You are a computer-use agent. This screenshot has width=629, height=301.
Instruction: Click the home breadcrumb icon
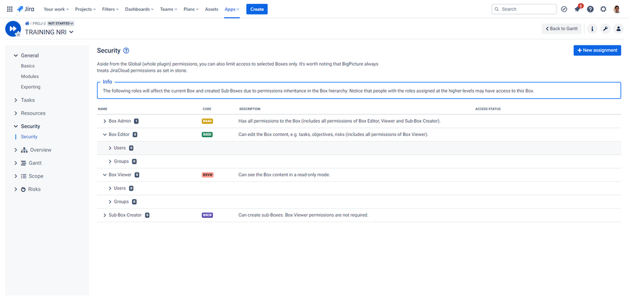27,23
